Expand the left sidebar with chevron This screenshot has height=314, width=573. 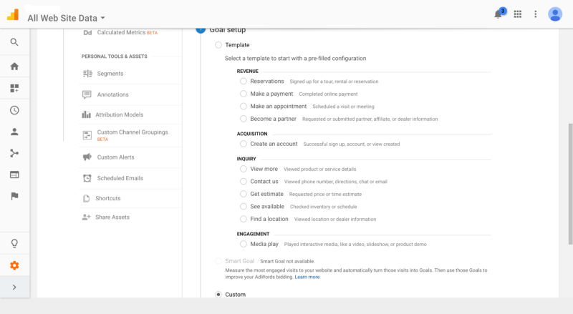click(14, 287)
